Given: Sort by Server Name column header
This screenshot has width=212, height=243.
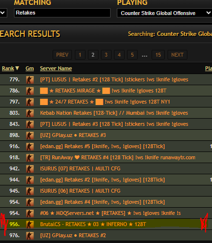Looking at the screenshot, I should [x=56, y=68].
